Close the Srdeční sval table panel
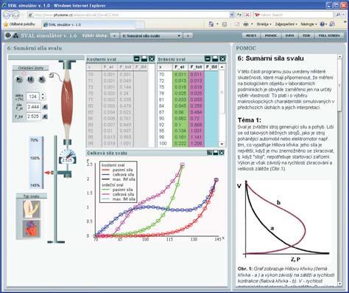This screenshot has height=293, width=349. (x=222, y=59)
